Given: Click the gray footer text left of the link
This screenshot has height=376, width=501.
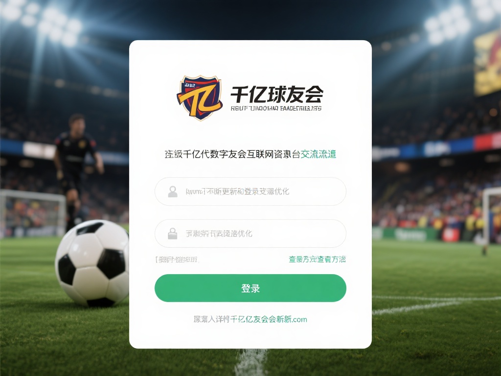Looking at the screenshot, I should click(x=211, y=319).
